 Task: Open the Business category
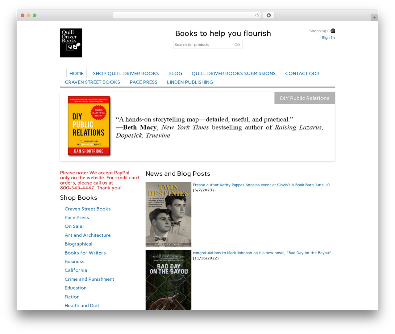click(x=74, y=262)
